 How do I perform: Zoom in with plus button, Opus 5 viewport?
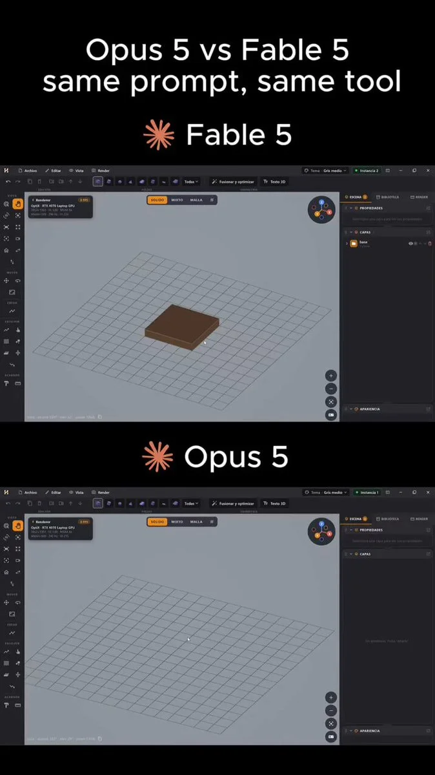click(331, 697)
